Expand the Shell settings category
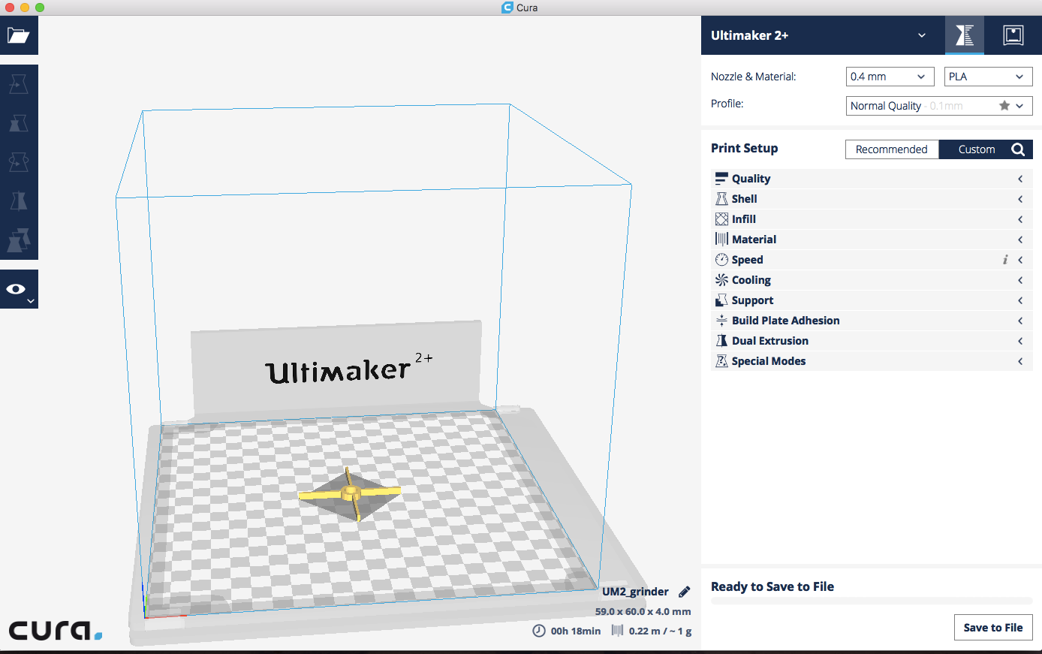The image size is (1042, 654). pyautogui.click(x=872, y=199)
